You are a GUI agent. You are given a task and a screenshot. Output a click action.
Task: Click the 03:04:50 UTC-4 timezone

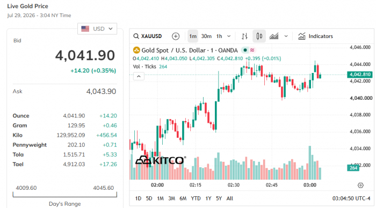click(x=351, y=198)
